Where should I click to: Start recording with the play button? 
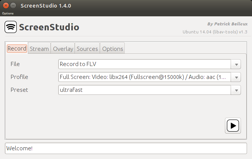point(233,126)
